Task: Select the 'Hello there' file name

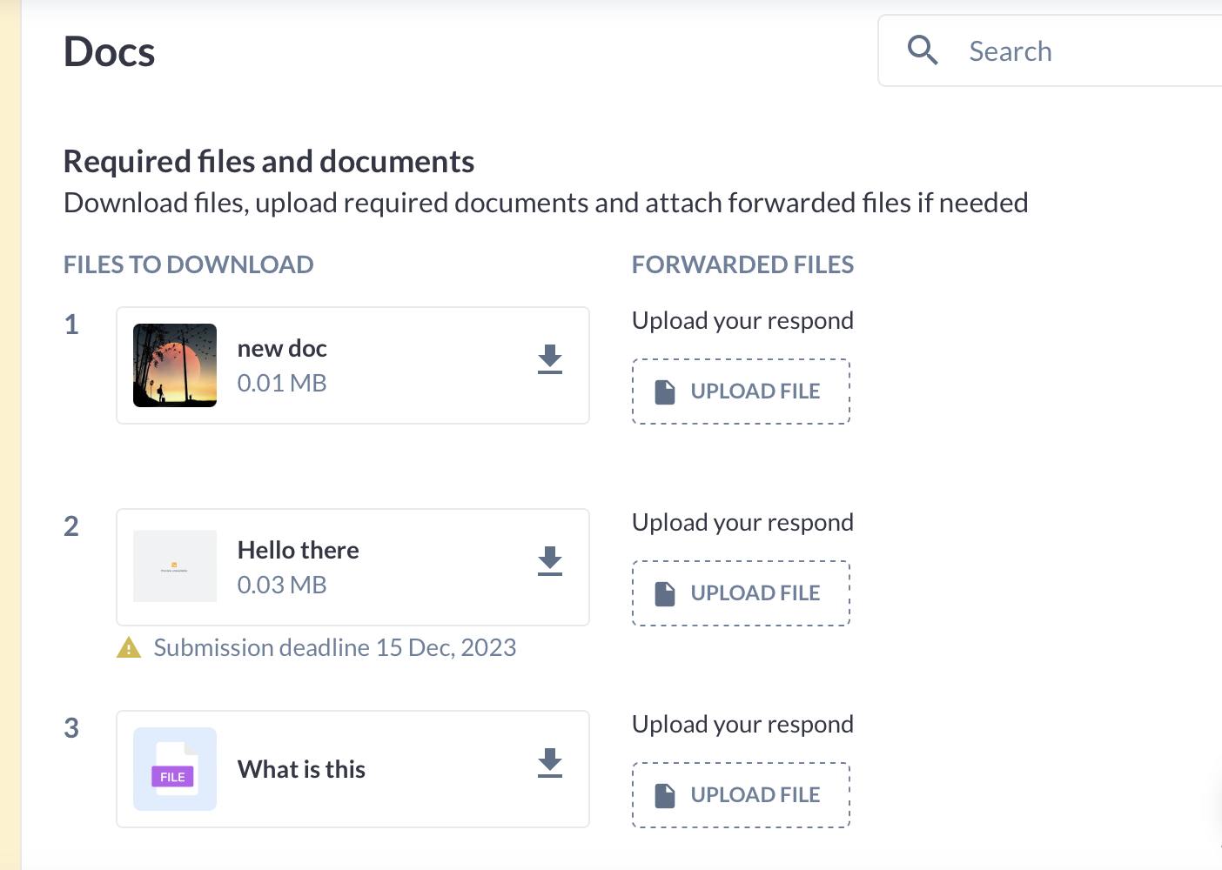Action: 298,551
